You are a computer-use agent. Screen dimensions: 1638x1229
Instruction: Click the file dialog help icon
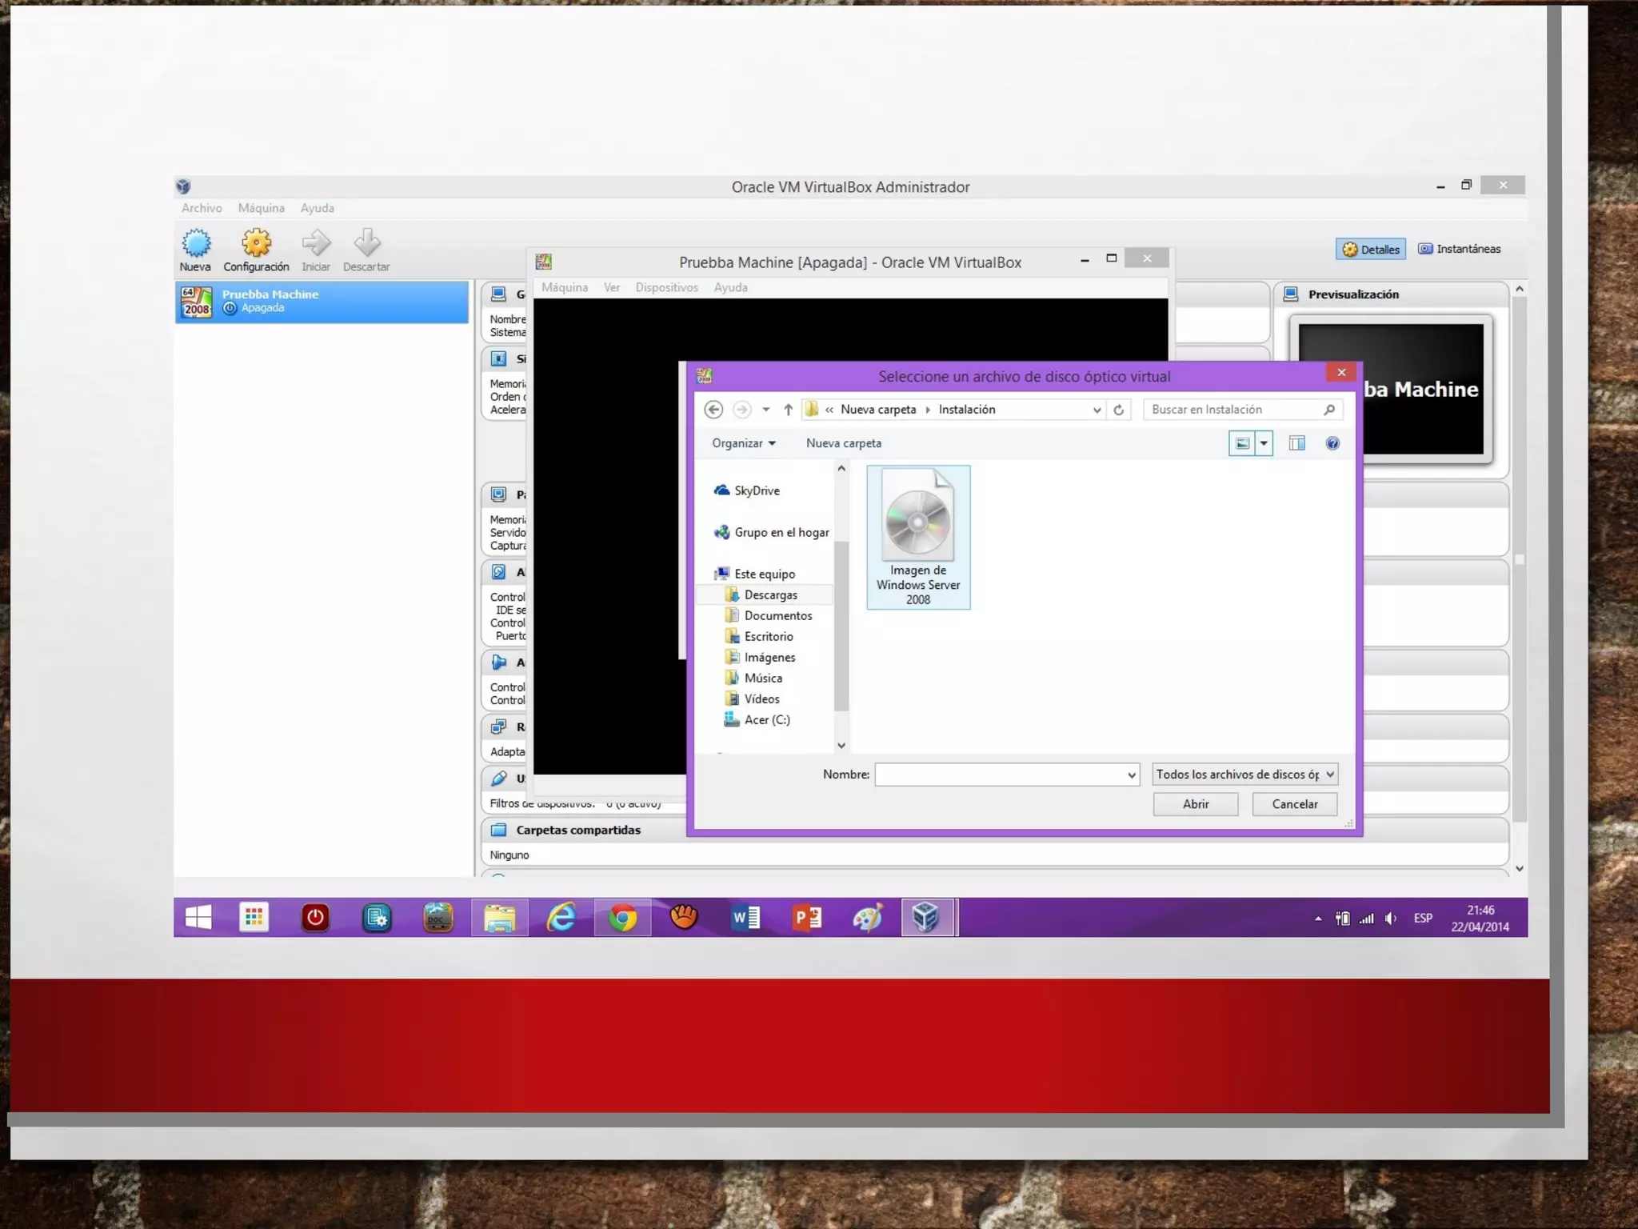pyautogui.click(x=1332, y=443)
